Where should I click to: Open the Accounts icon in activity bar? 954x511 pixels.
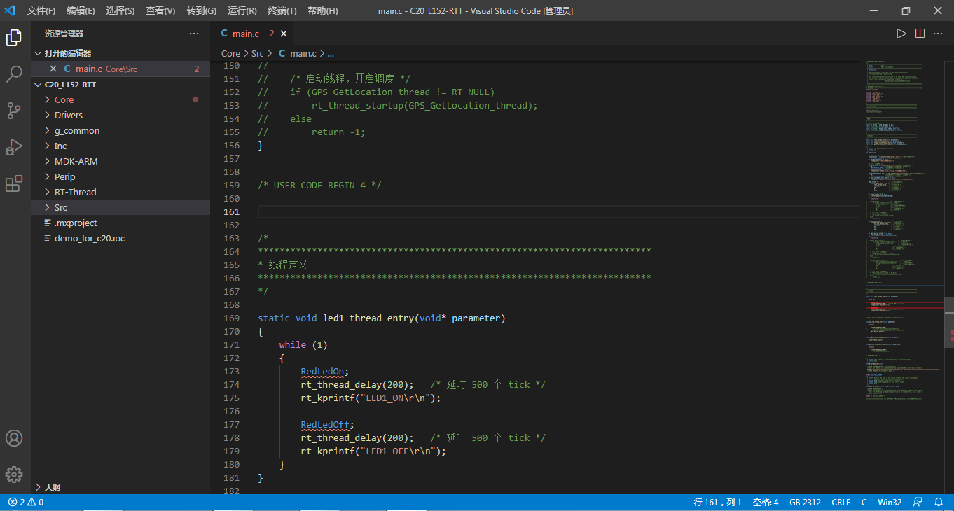click(x=14, y=438)
